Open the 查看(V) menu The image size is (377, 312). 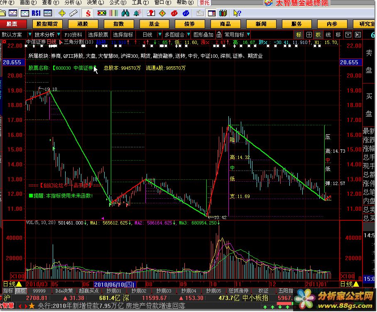[x=51, y=2]
